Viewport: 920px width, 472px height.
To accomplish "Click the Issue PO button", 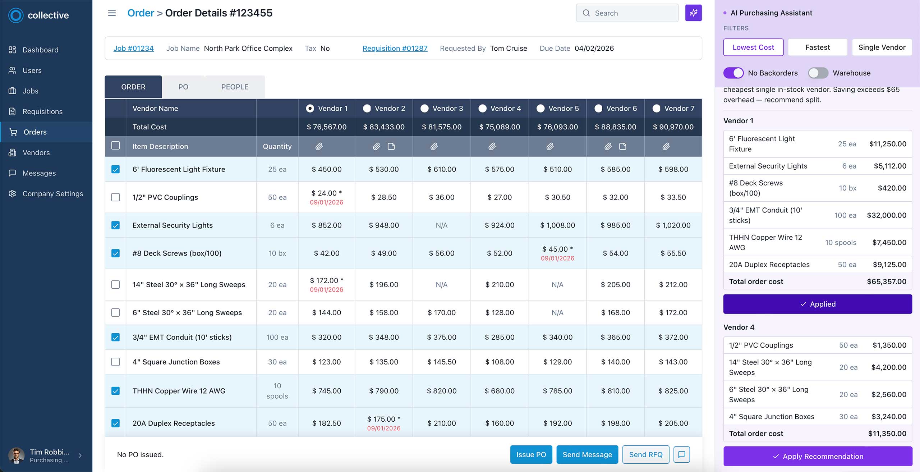I will coord(531,454).
